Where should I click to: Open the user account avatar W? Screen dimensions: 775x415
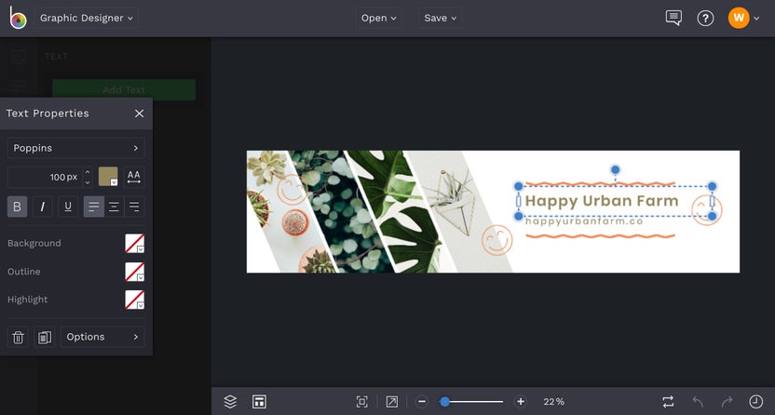pyautogui.click(x=739, y=18)
